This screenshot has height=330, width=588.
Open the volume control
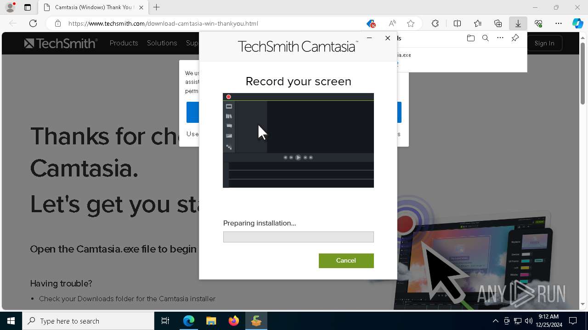coord(529,321)
